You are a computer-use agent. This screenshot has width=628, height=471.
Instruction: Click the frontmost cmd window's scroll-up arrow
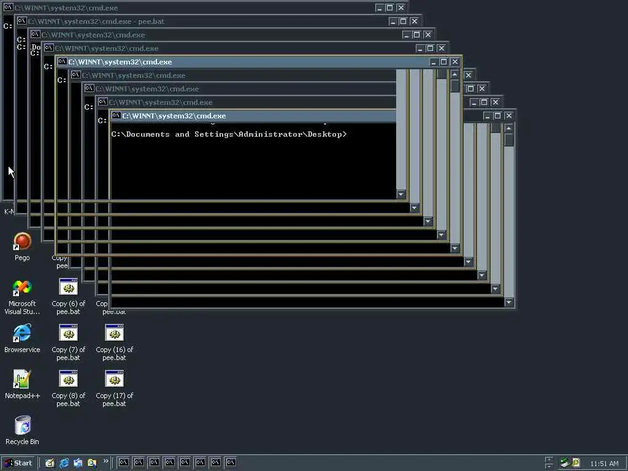click(x=508, y=128)
